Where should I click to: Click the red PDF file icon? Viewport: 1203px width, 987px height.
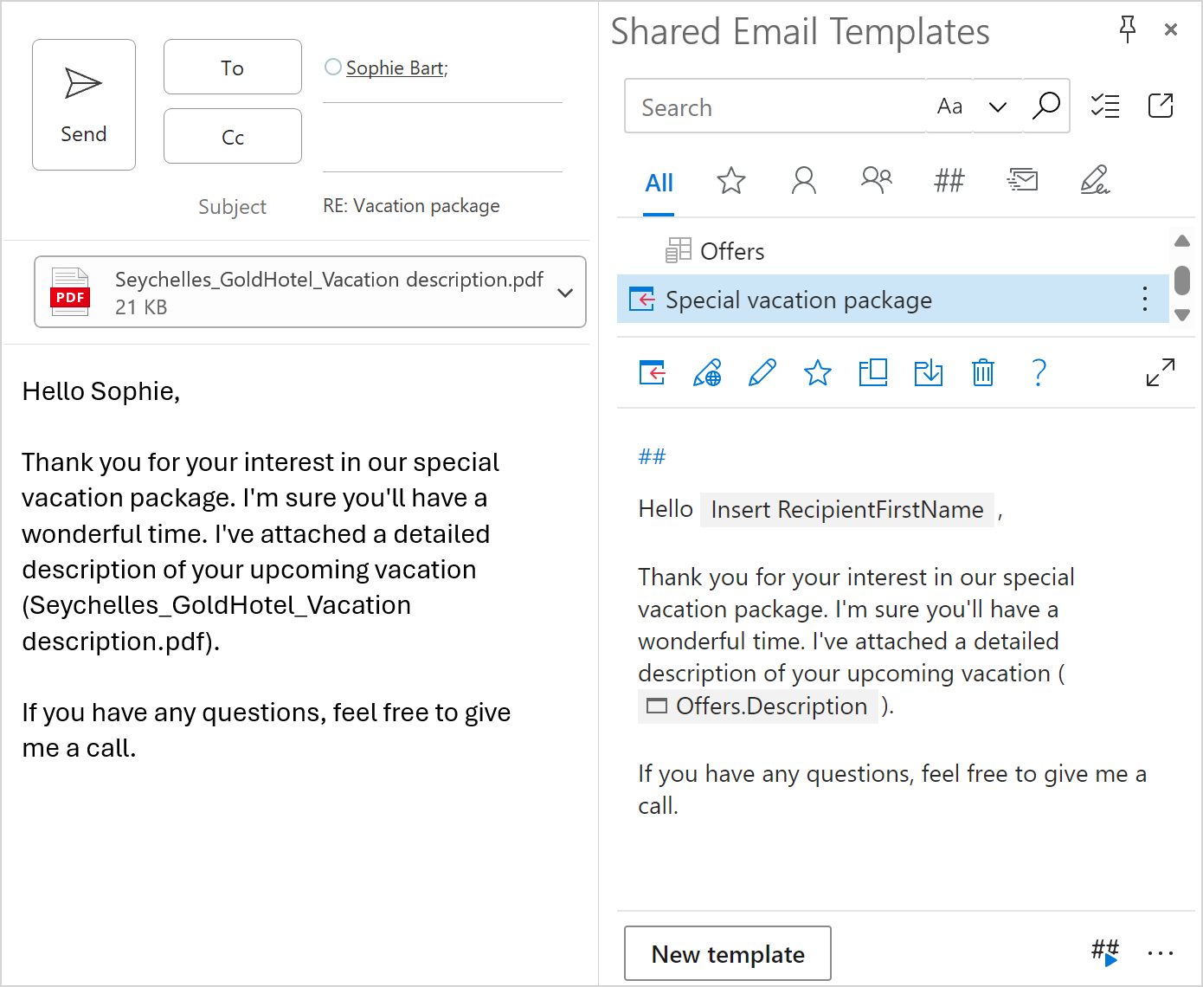click(x=70, y=292)
